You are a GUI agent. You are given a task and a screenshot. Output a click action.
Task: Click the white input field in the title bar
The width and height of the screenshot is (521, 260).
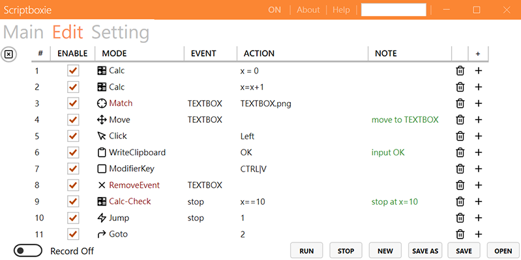coord(393,10)
